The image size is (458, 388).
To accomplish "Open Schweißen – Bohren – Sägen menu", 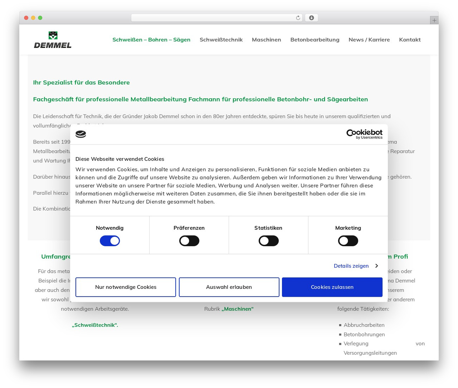I will [x=151, y=40].
